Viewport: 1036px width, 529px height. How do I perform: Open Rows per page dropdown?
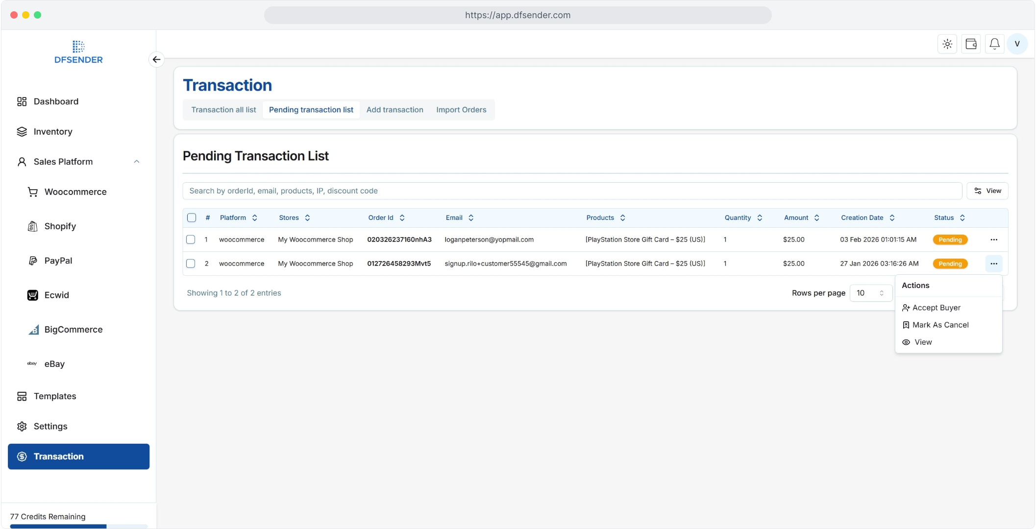870,293
